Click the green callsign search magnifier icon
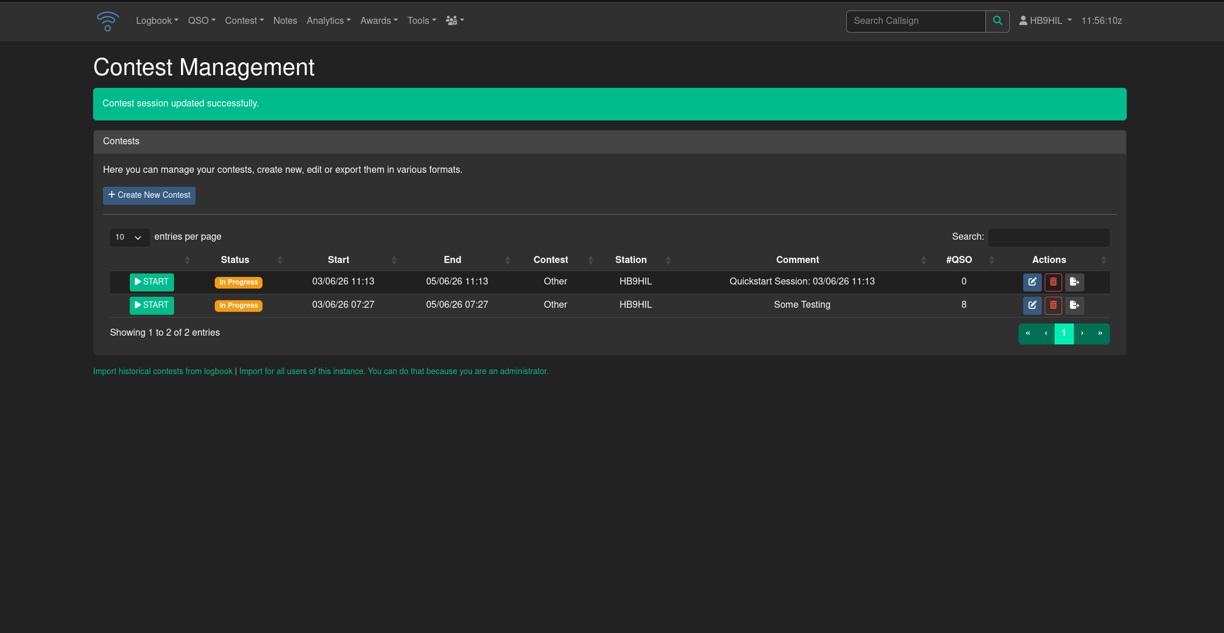 point(998,21)
